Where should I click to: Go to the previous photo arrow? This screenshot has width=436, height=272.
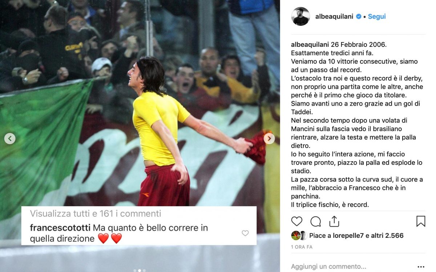(10, 138)
